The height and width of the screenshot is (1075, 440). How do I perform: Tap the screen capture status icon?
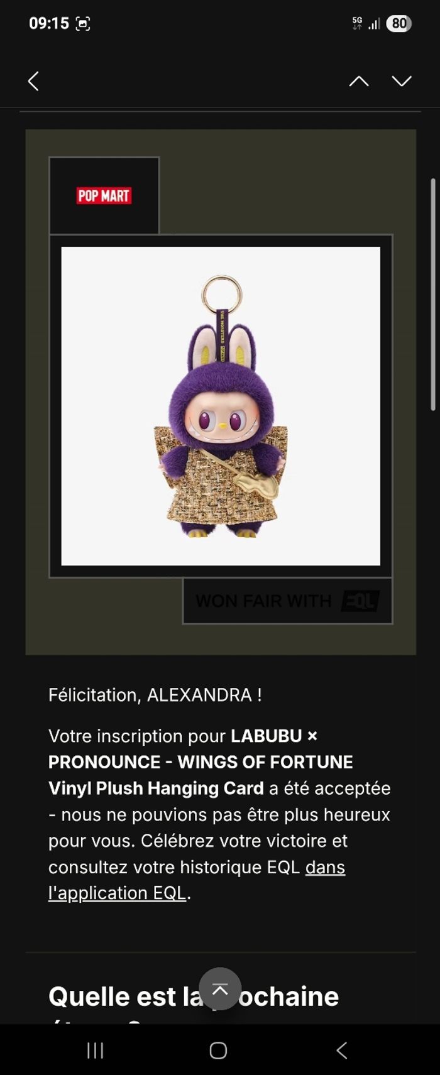coord(83,24)
